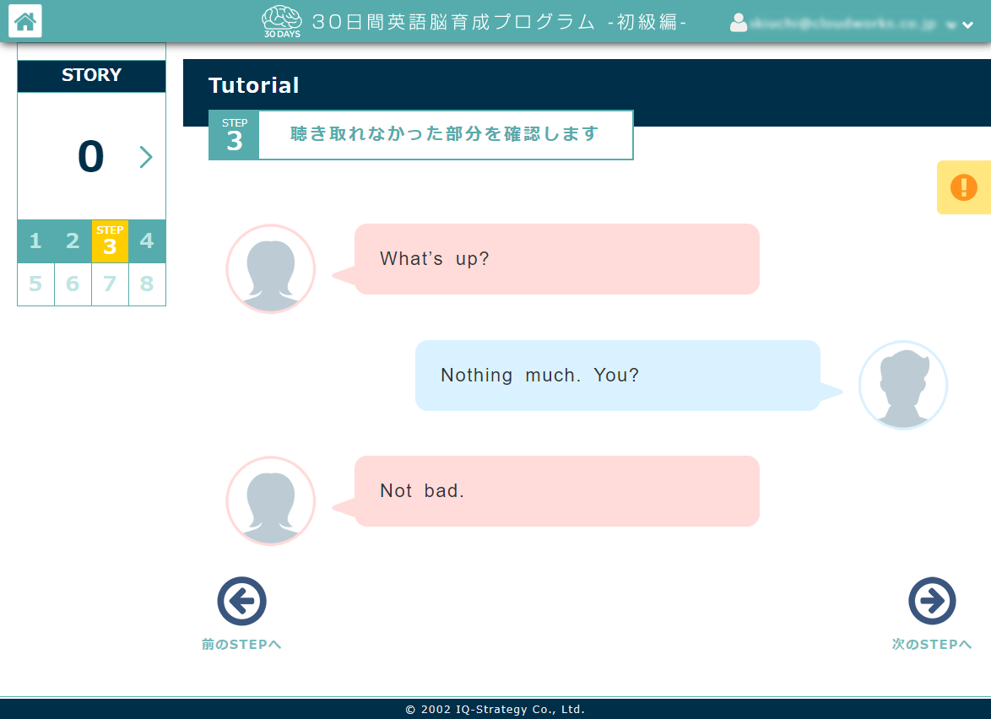Click the 次のSTEPへ link
The image size is (991, 719).
(x=932, y=643)
